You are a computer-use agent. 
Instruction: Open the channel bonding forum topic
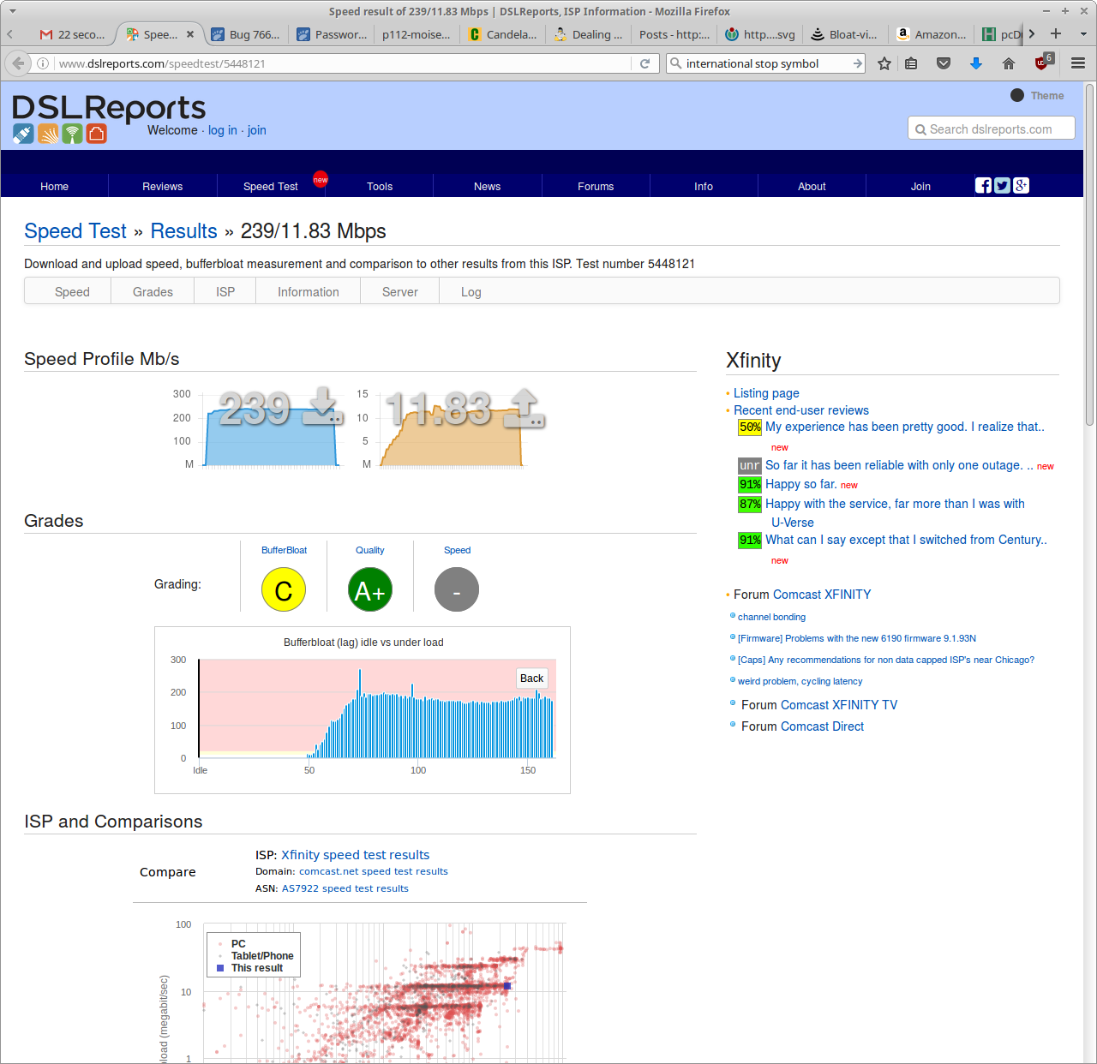[x=771, y=617]
